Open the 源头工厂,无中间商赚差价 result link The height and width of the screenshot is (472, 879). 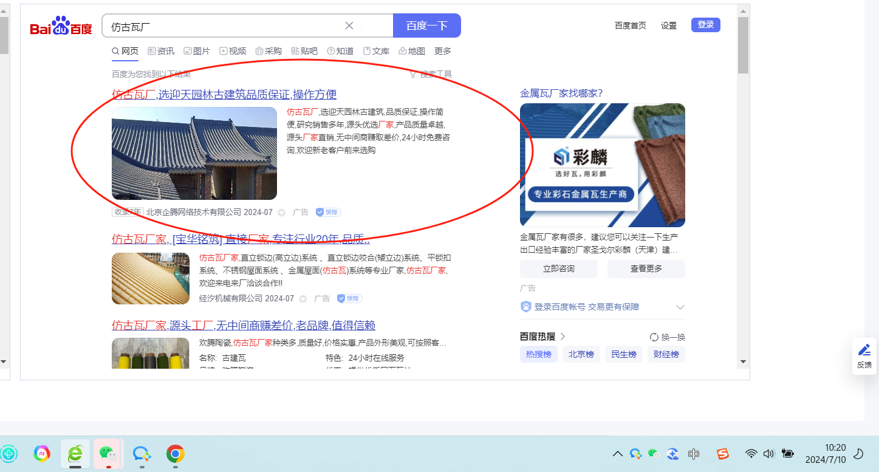point(244,325)
